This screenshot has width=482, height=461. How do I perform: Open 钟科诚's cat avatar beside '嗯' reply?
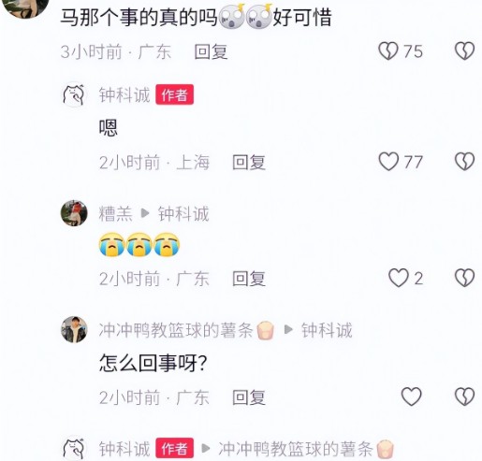(74, 94)
